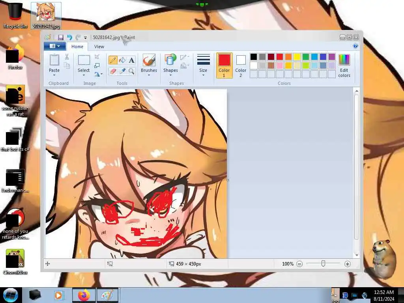Open the Customize Quick Access Toolbar arrow
The height and width of the screenshot is (303, 404).
(x=85, y=37)
